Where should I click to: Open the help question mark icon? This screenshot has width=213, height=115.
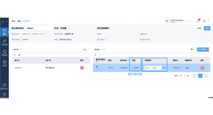pos(204,21)
